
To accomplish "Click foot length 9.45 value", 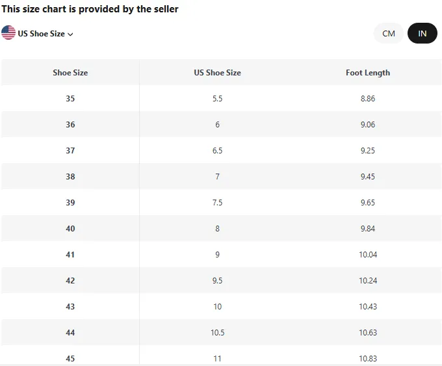I will [368, 177].
